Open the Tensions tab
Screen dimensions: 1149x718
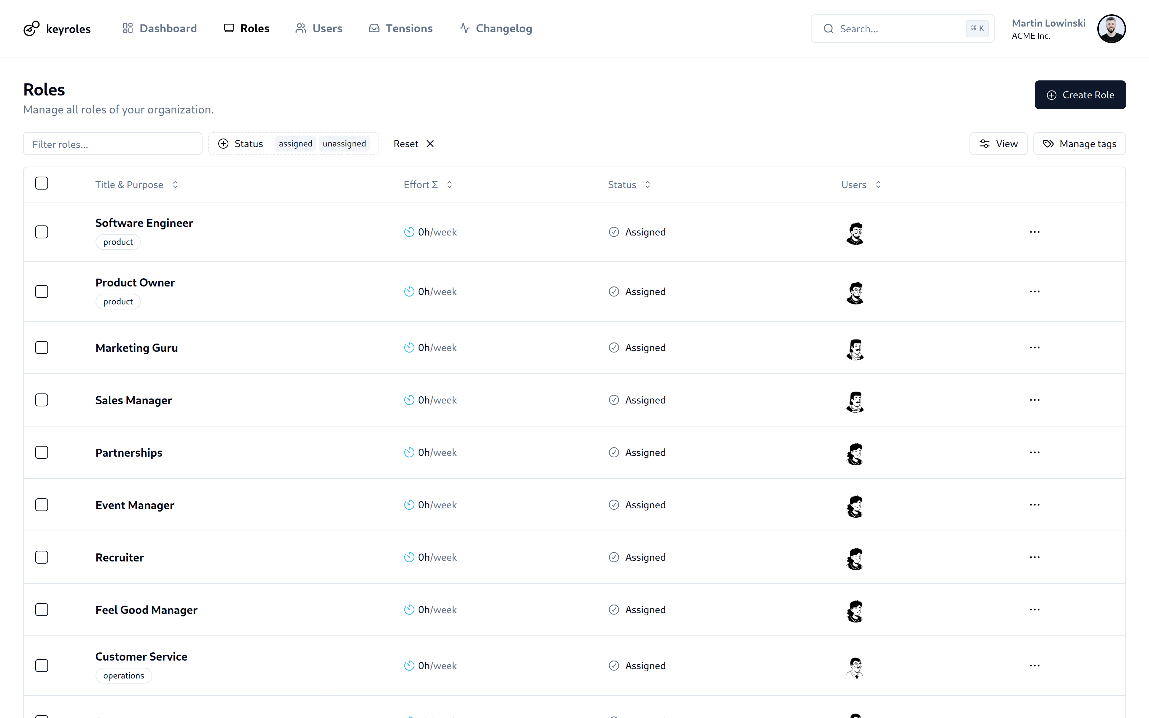click(400, 28)
